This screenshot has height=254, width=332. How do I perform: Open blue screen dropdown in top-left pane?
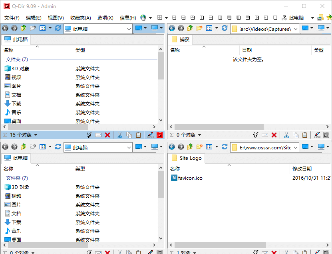(x=145, y=28)
